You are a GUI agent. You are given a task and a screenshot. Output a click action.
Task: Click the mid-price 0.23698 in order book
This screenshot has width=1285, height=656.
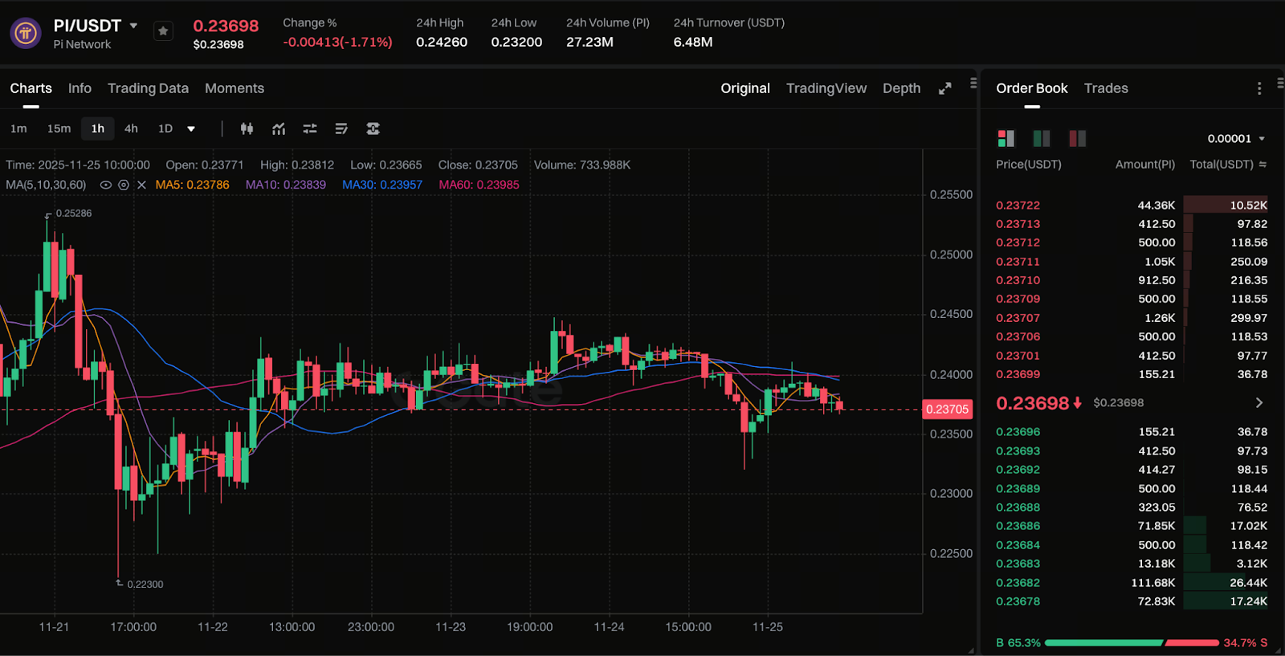pyautogui.click(x=1033, y=403)
